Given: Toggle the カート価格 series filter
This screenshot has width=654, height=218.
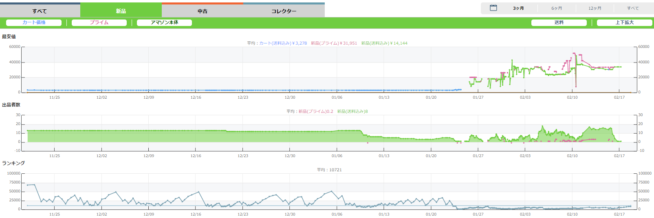Looking at the screenshot, I should point(34,22).
